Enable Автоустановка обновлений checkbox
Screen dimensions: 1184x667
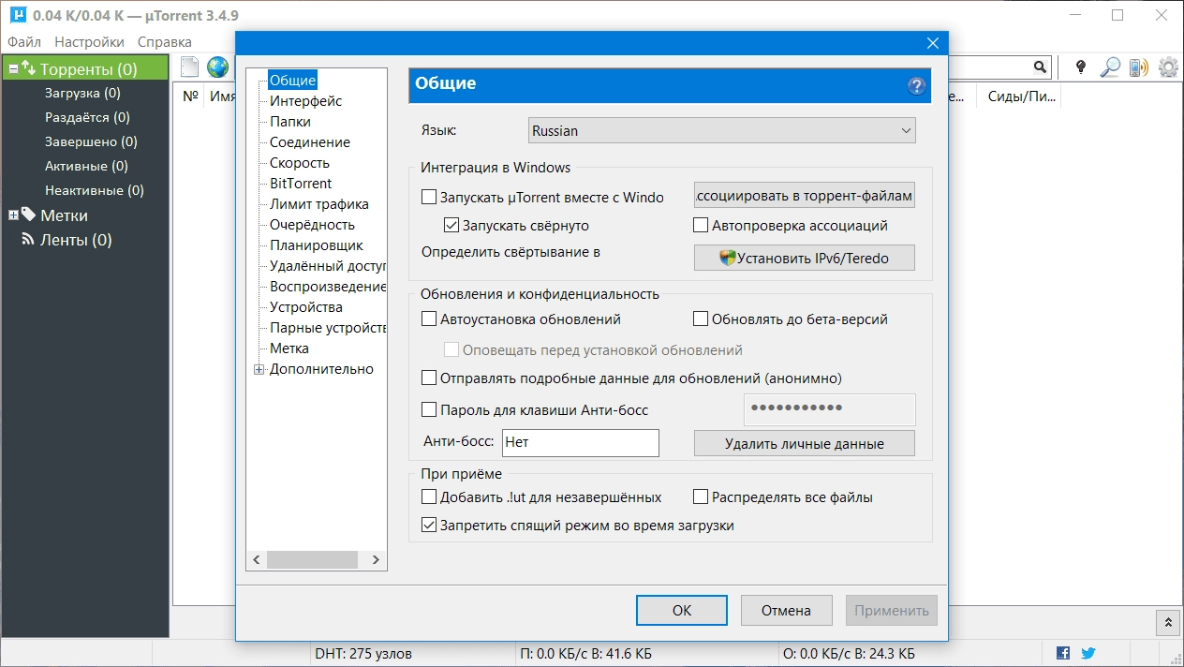[429, 319]
